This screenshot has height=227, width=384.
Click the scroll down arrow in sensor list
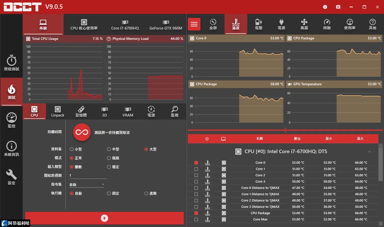click(x=380, y=224)
